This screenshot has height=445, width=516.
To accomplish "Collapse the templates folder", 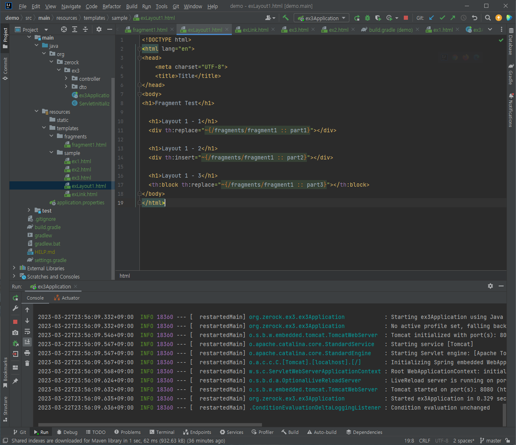I will point(44,128).
